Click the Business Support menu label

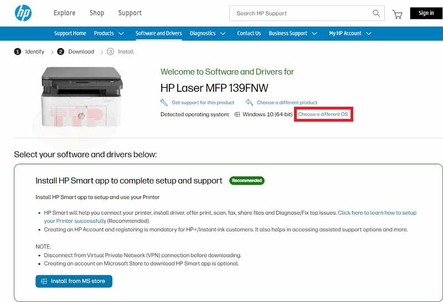[287, 33]
